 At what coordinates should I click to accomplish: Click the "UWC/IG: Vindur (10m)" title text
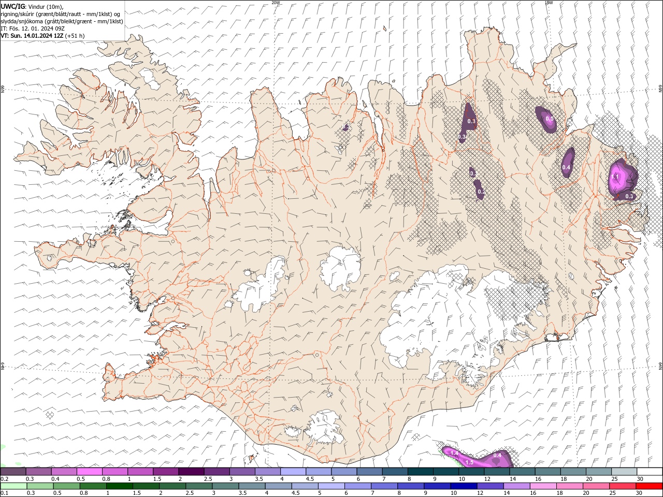click(32, 6)
